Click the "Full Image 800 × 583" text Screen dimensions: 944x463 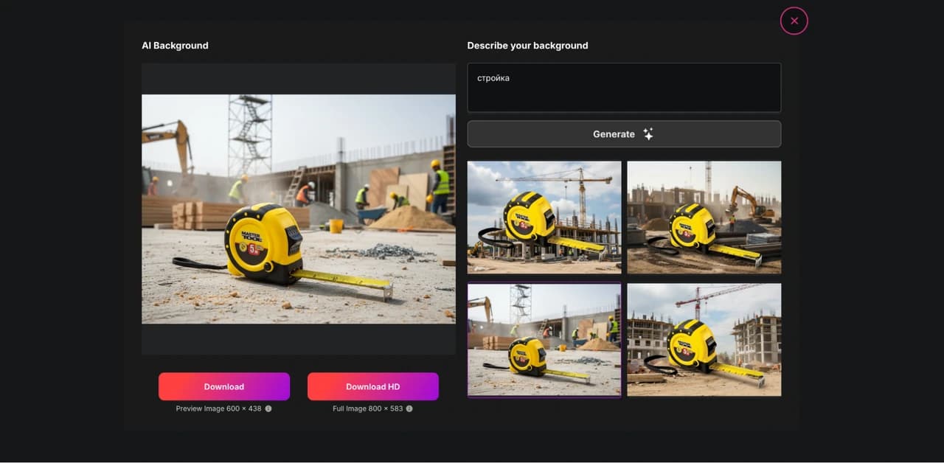[368, 408]
